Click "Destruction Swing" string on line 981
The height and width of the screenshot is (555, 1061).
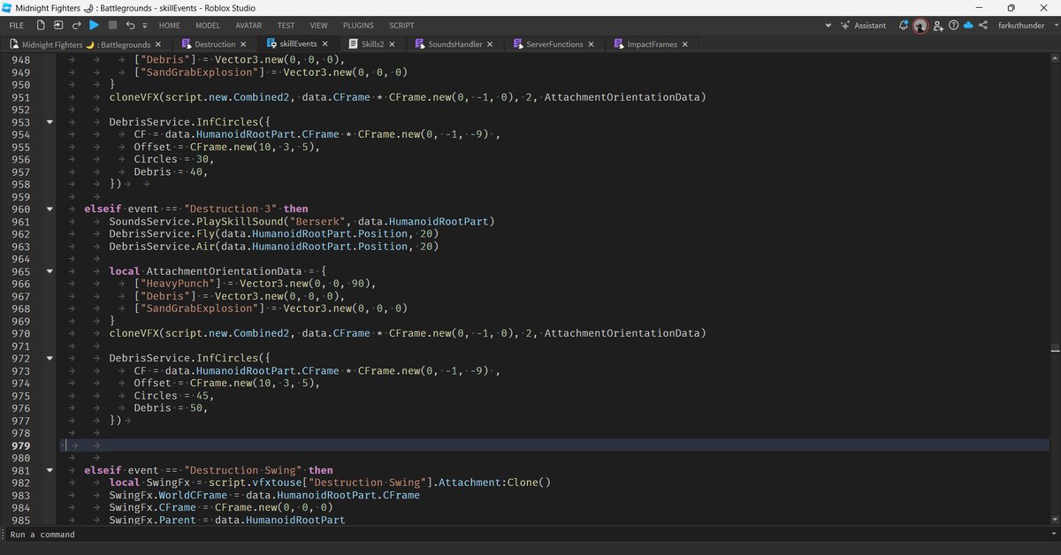[245, 470]
